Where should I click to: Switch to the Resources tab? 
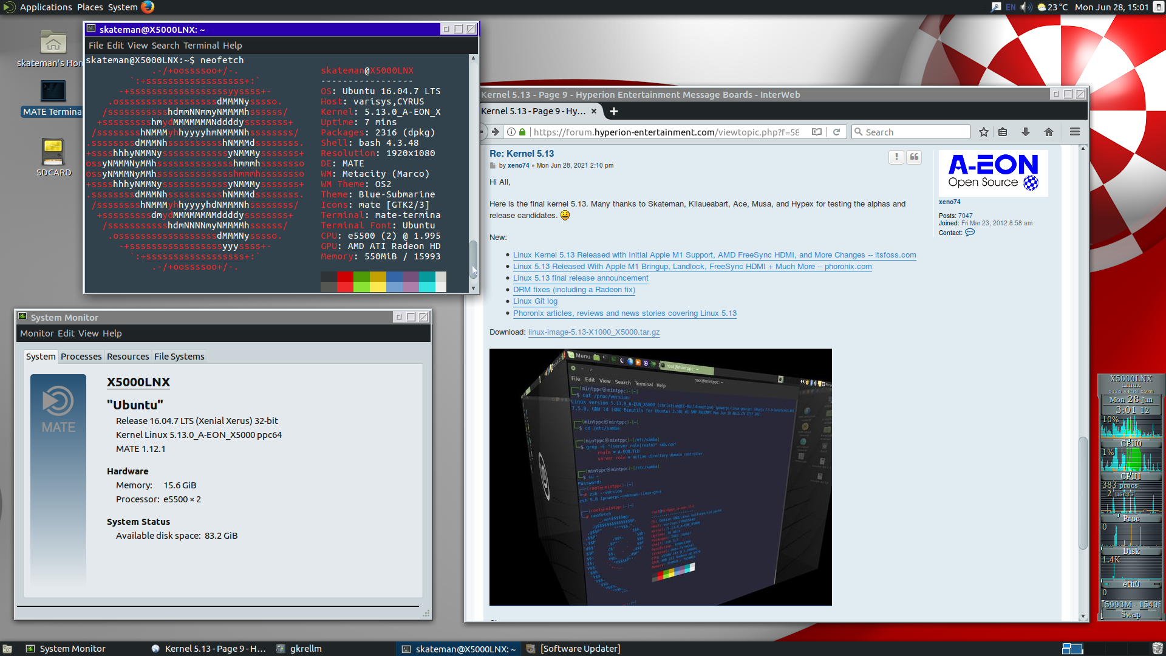coord(128,357)
